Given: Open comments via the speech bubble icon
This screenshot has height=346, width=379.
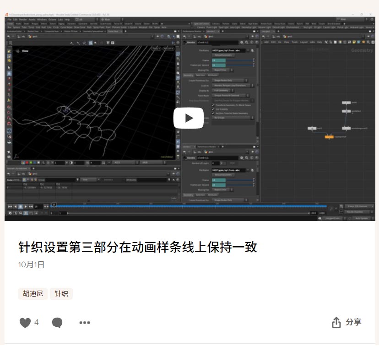Looking at the screenshot, I should pos(57,323).
